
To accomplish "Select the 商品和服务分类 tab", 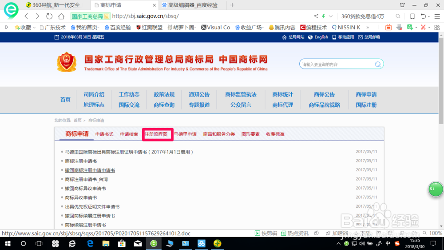I will click(219, 134).
